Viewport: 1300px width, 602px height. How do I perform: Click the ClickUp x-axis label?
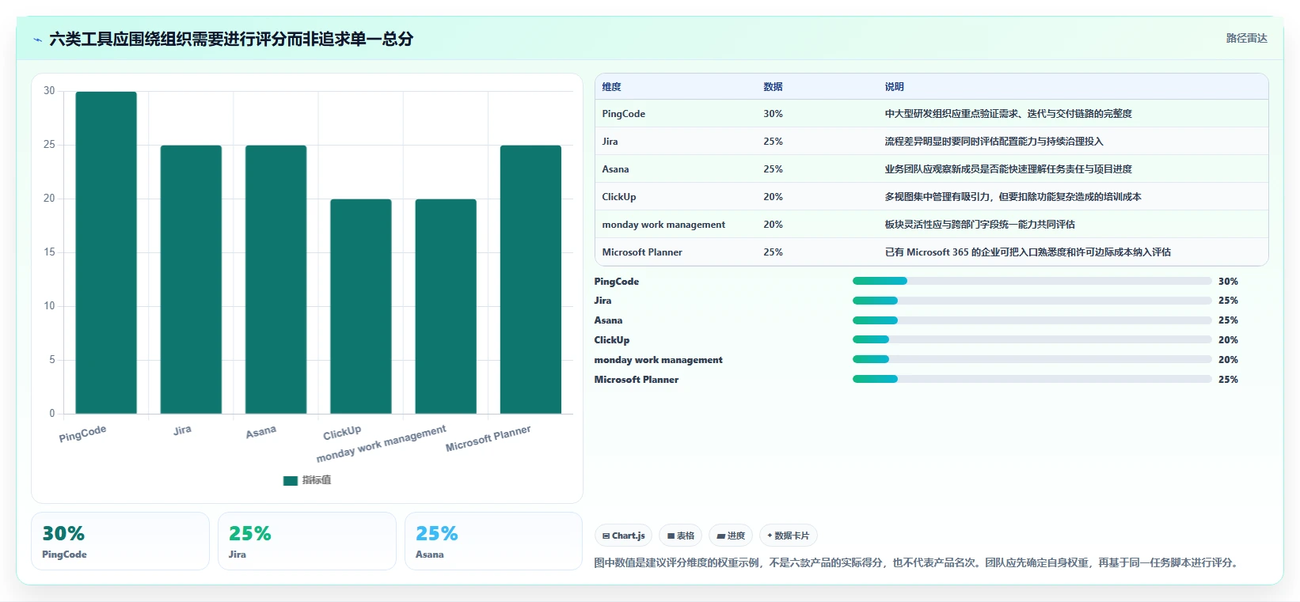342,433
